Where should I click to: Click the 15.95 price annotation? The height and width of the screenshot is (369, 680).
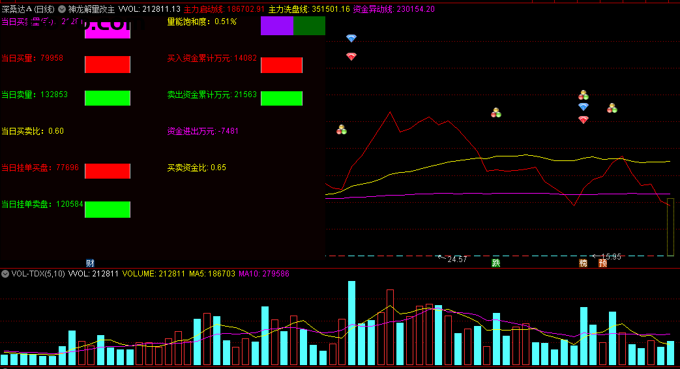pyautogui.click(x=611, y=257)
